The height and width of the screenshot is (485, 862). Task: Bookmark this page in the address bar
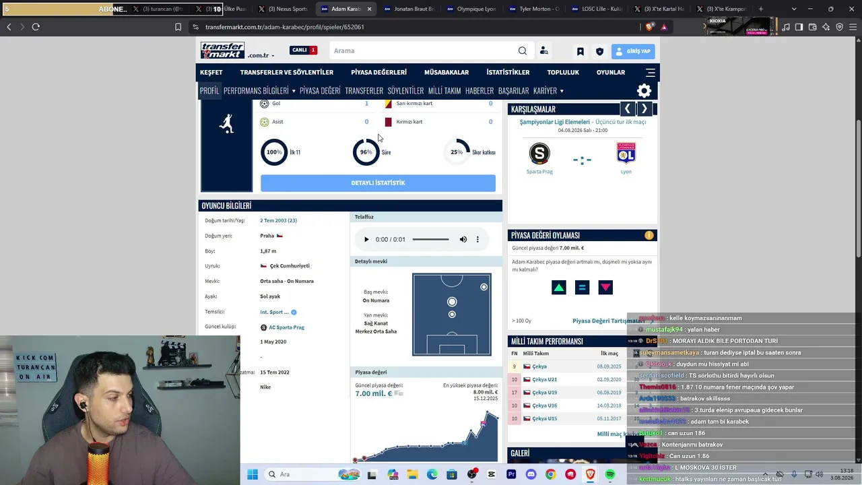(x=178, y=27)
